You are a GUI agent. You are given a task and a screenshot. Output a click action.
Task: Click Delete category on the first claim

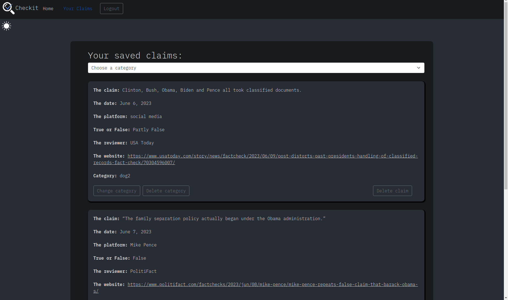166,191
